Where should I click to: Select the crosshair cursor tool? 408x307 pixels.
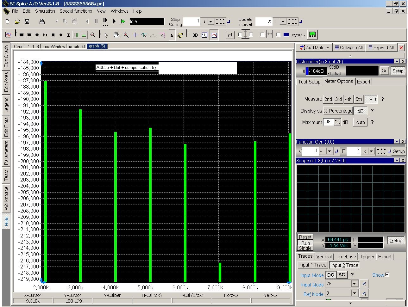click(x=135, y=35)
